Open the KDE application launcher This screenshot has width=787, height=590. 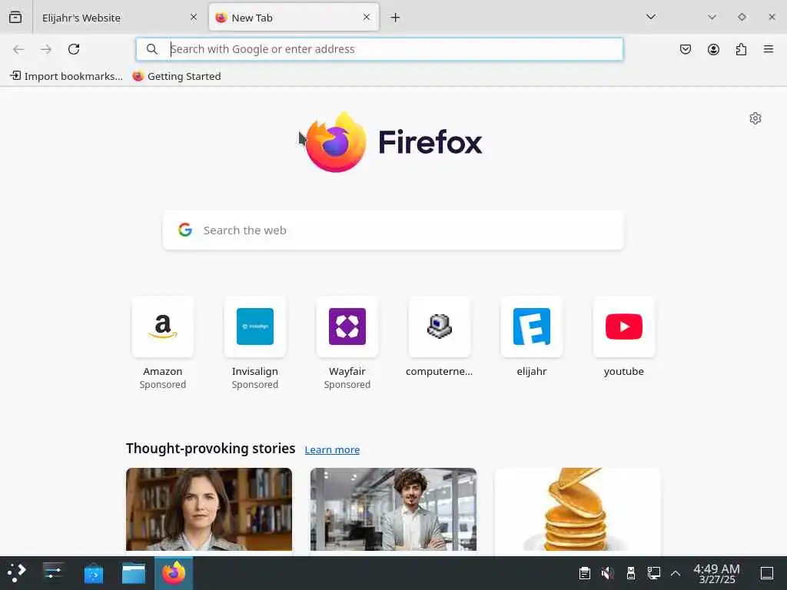(17, 573)
